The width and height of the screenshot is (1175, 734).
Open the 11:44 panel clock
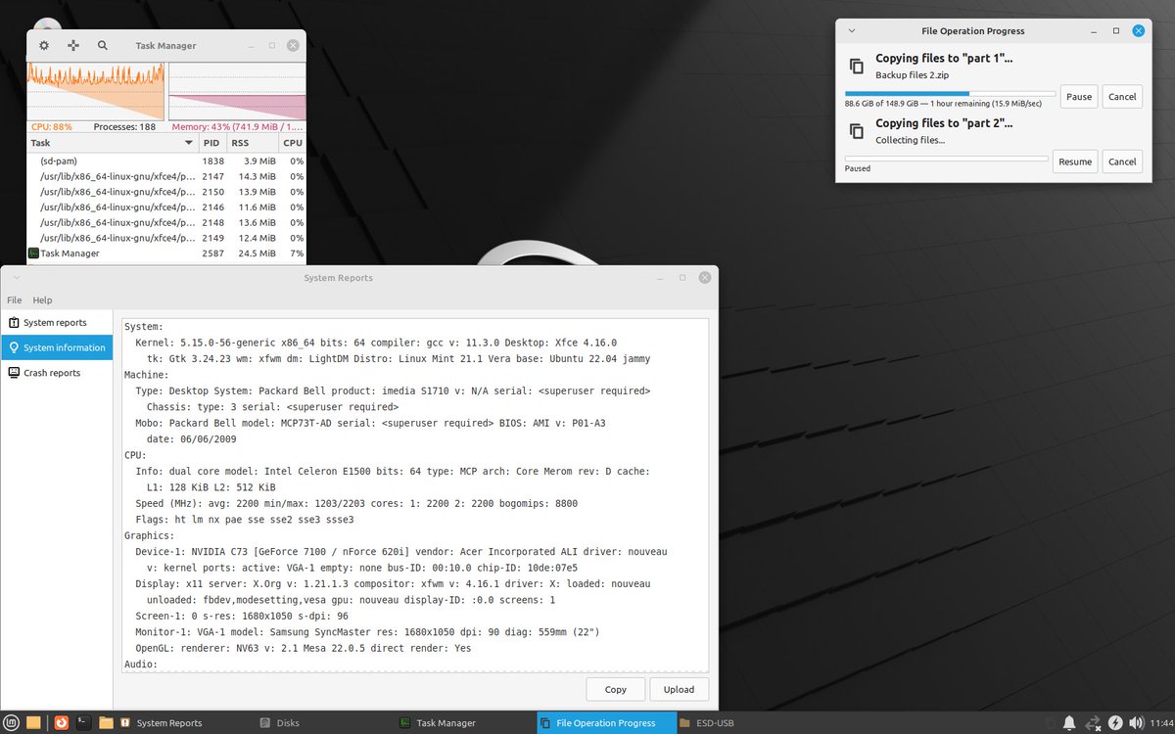[x=1161, y=722]
